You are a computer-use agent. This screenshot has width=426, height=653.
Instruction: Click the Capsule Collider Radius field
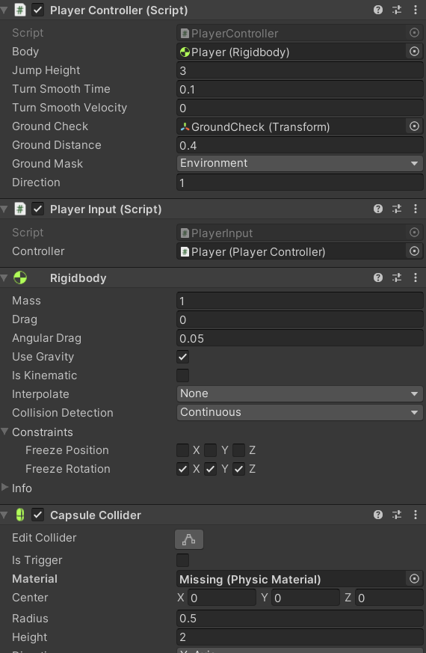click(x=300, y=618)
